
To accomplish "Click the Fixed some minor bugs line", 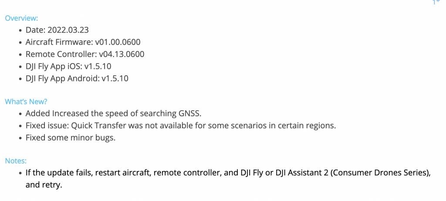I will pyautogui.click(x=71, y=138).
